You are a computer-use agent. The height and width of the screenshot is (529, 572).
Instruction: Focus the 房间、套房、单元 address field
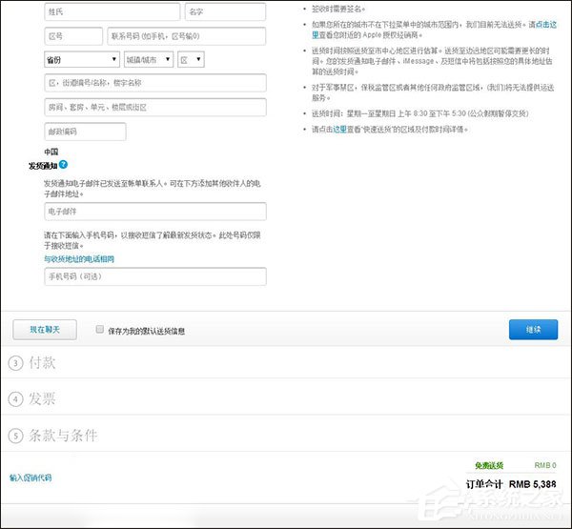(x=155, y=108)
